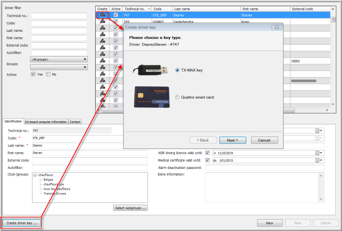Click the Last name filter input field

59,31
